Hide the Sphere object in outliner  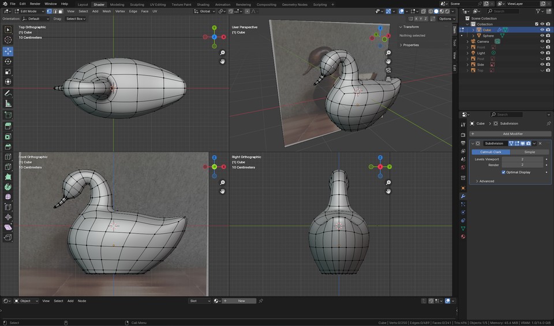tap(542, 35)
